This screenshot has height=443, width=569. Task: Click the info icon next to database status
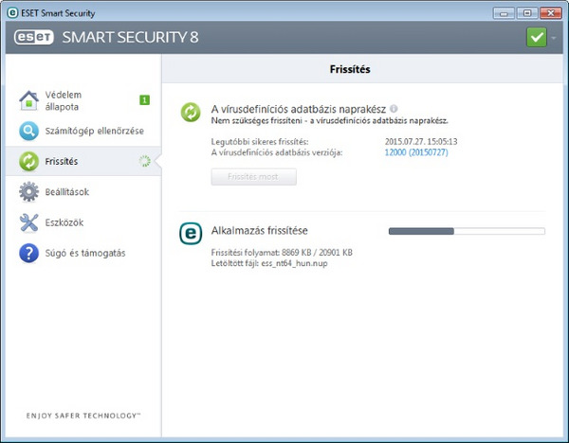coord(394,109)
